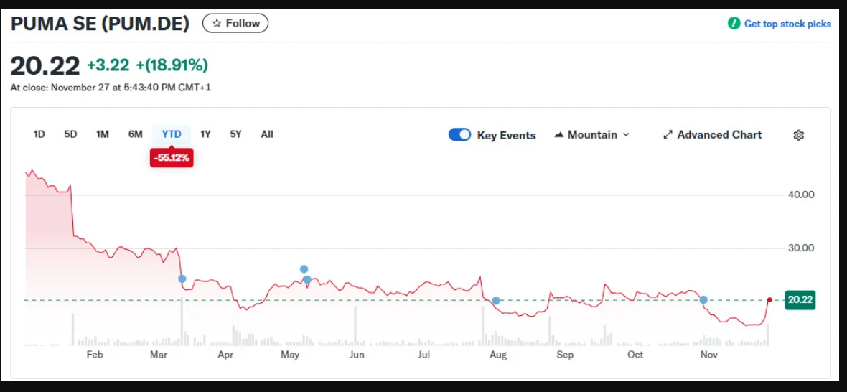Click the +3.22 price change value
847x392 pixels.
coord(108,65)
